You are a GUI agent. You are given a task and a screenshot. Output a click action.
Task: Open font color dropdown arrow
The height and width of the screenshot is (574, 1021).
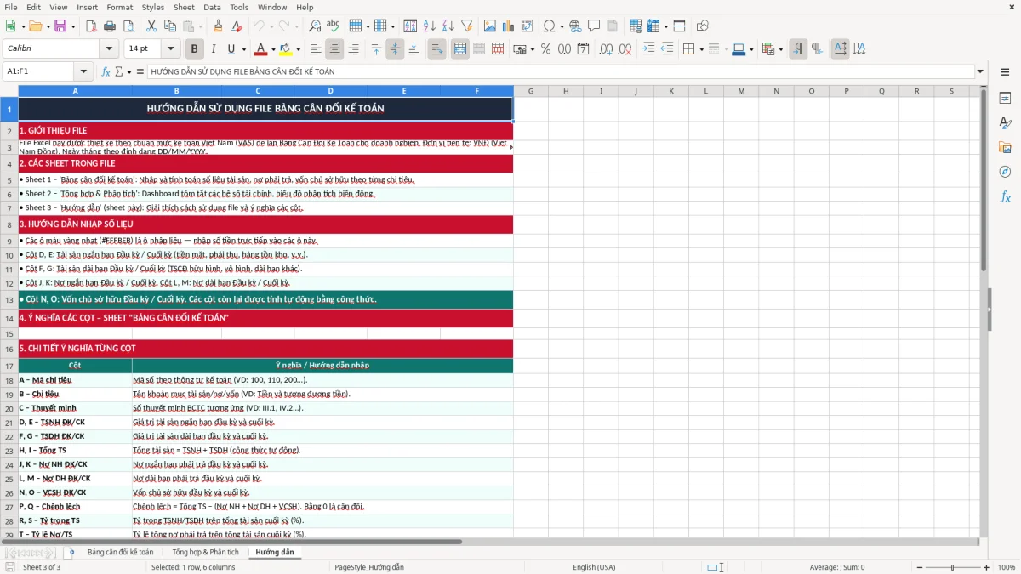tap(272, 49)
